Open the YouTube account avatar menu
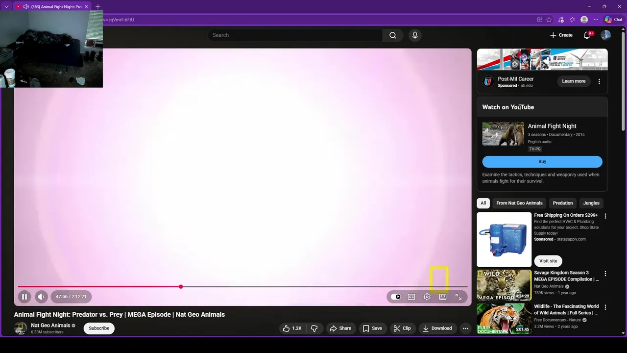 pyautogui.click(x=606, y=35)
